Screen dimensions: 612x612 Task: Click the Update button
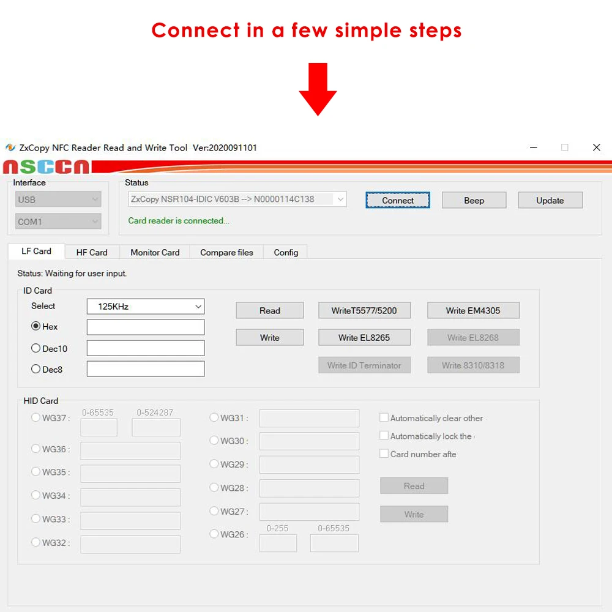(550, 200)
